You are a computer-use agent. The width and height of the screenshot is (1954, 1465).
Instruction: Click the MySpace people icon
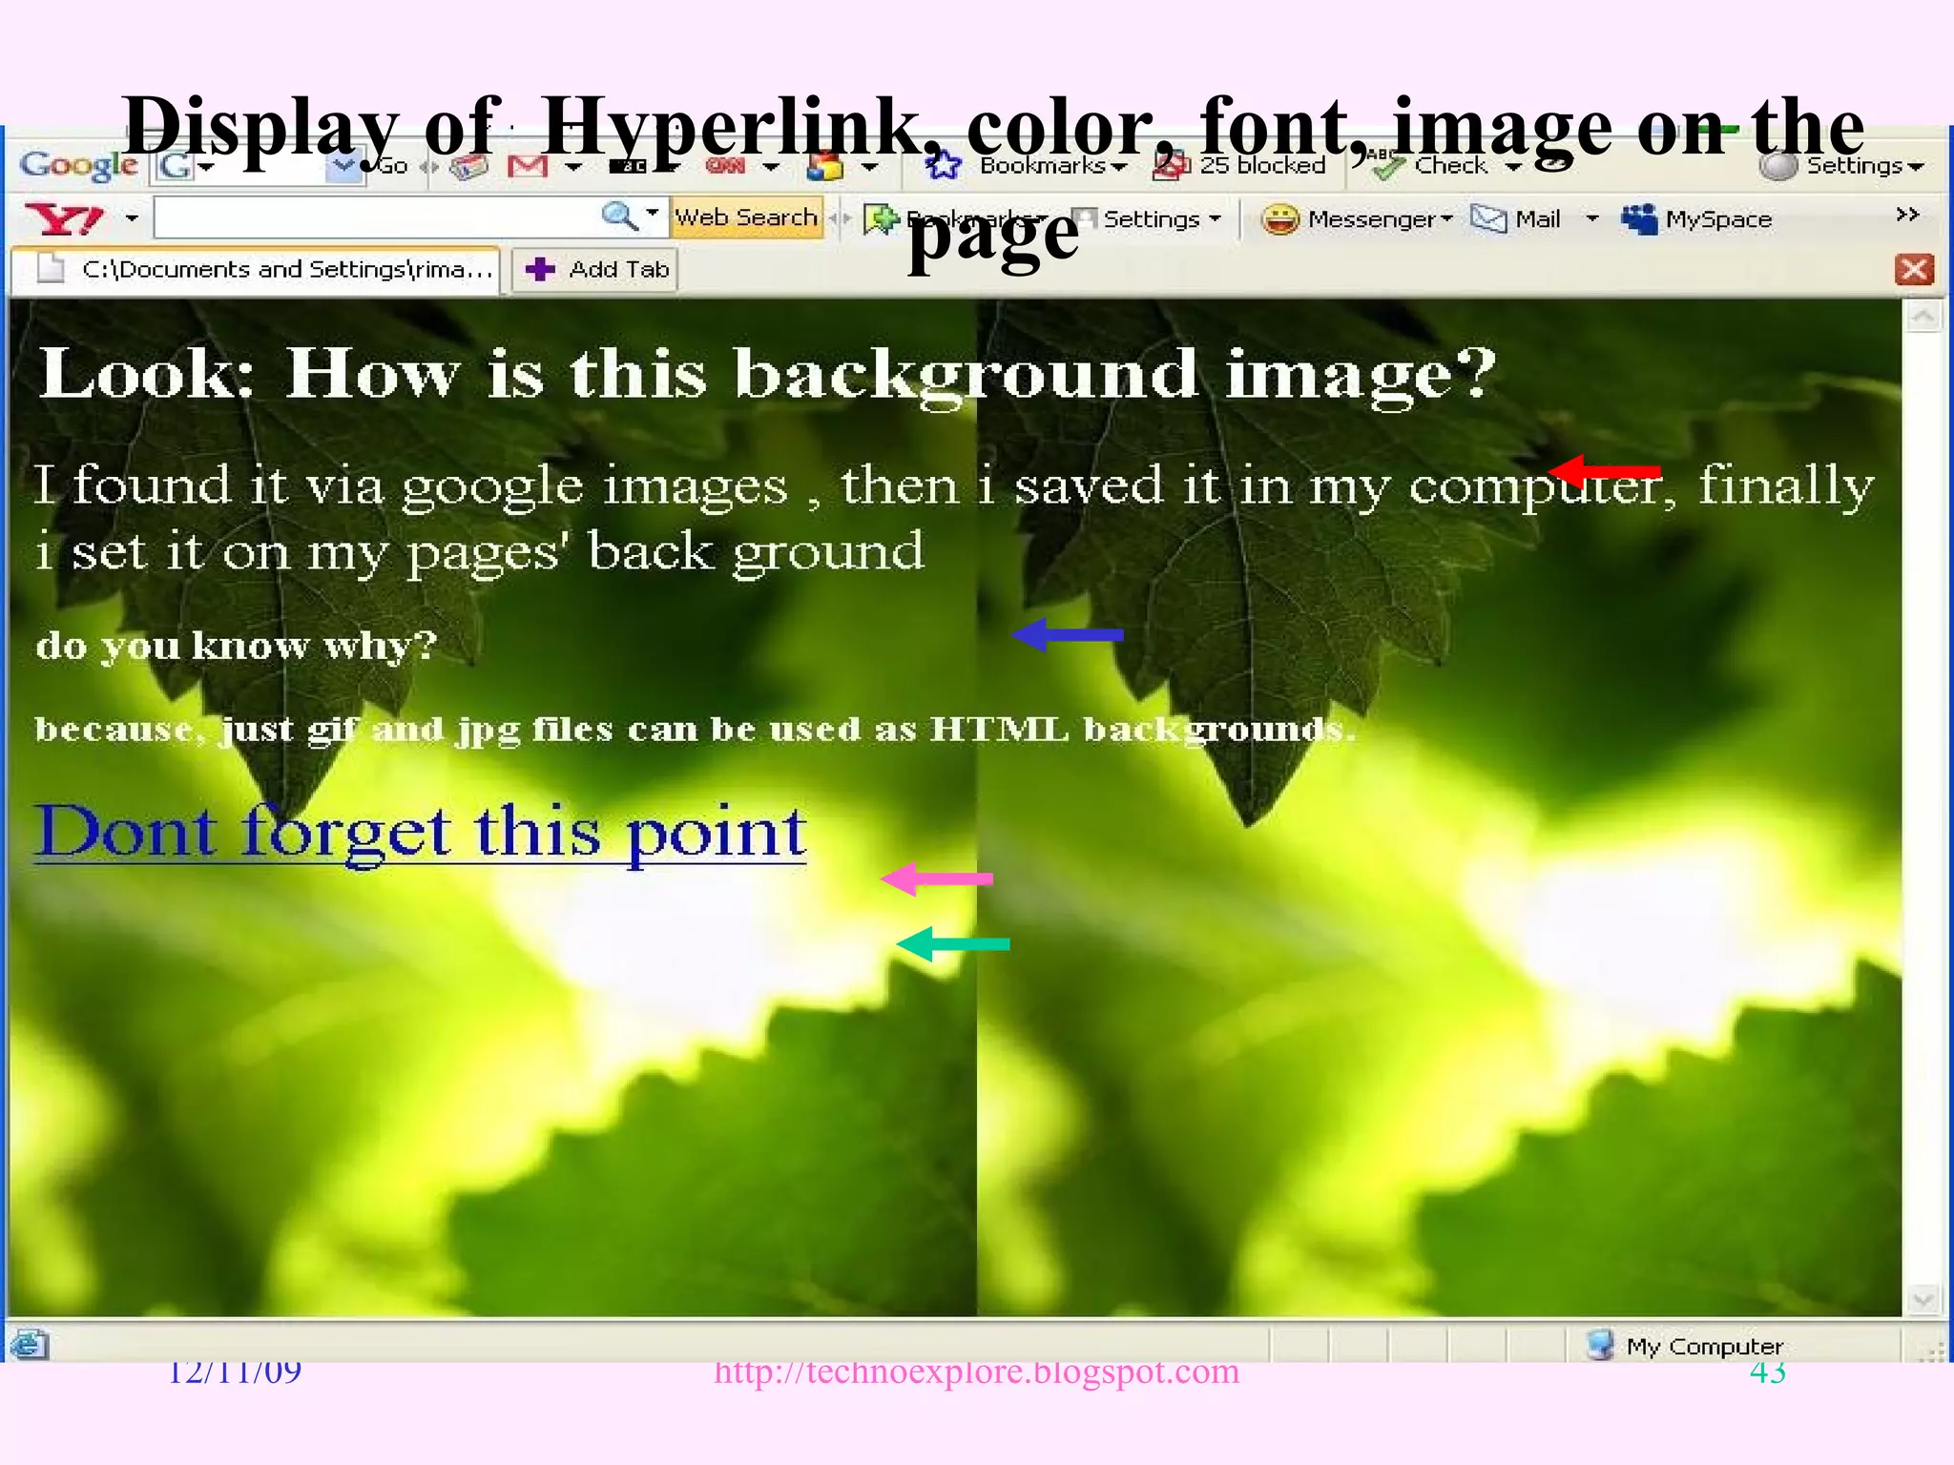coord(1639,219)
